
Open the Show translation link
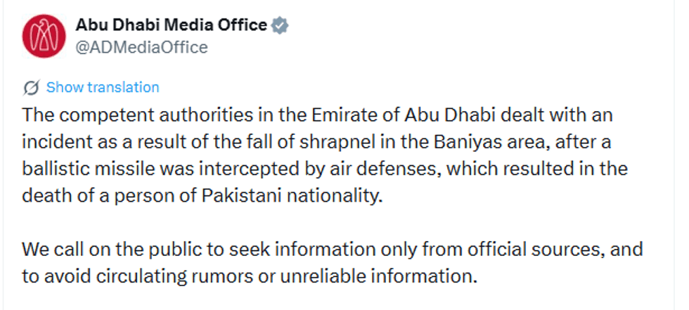click(x=103, y=87)
